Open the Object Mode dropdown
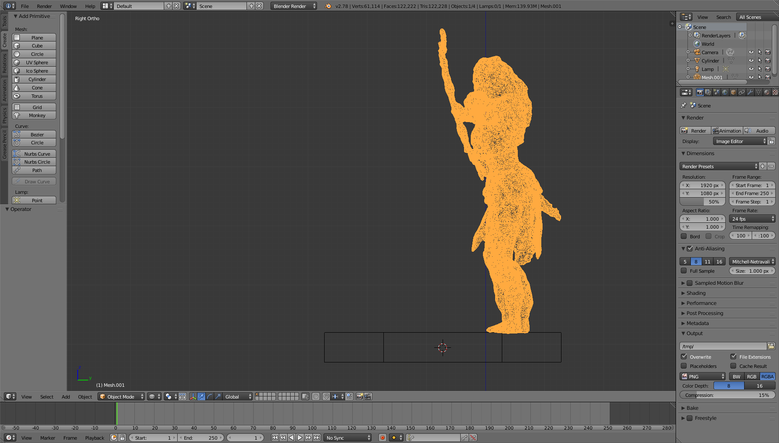Image resolution: width=779 pixels, height=443 pixels. click(121, 396)
